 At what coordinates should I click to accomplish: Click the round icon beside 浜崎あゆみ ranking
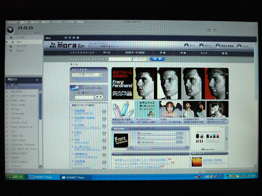pos(104,155)
